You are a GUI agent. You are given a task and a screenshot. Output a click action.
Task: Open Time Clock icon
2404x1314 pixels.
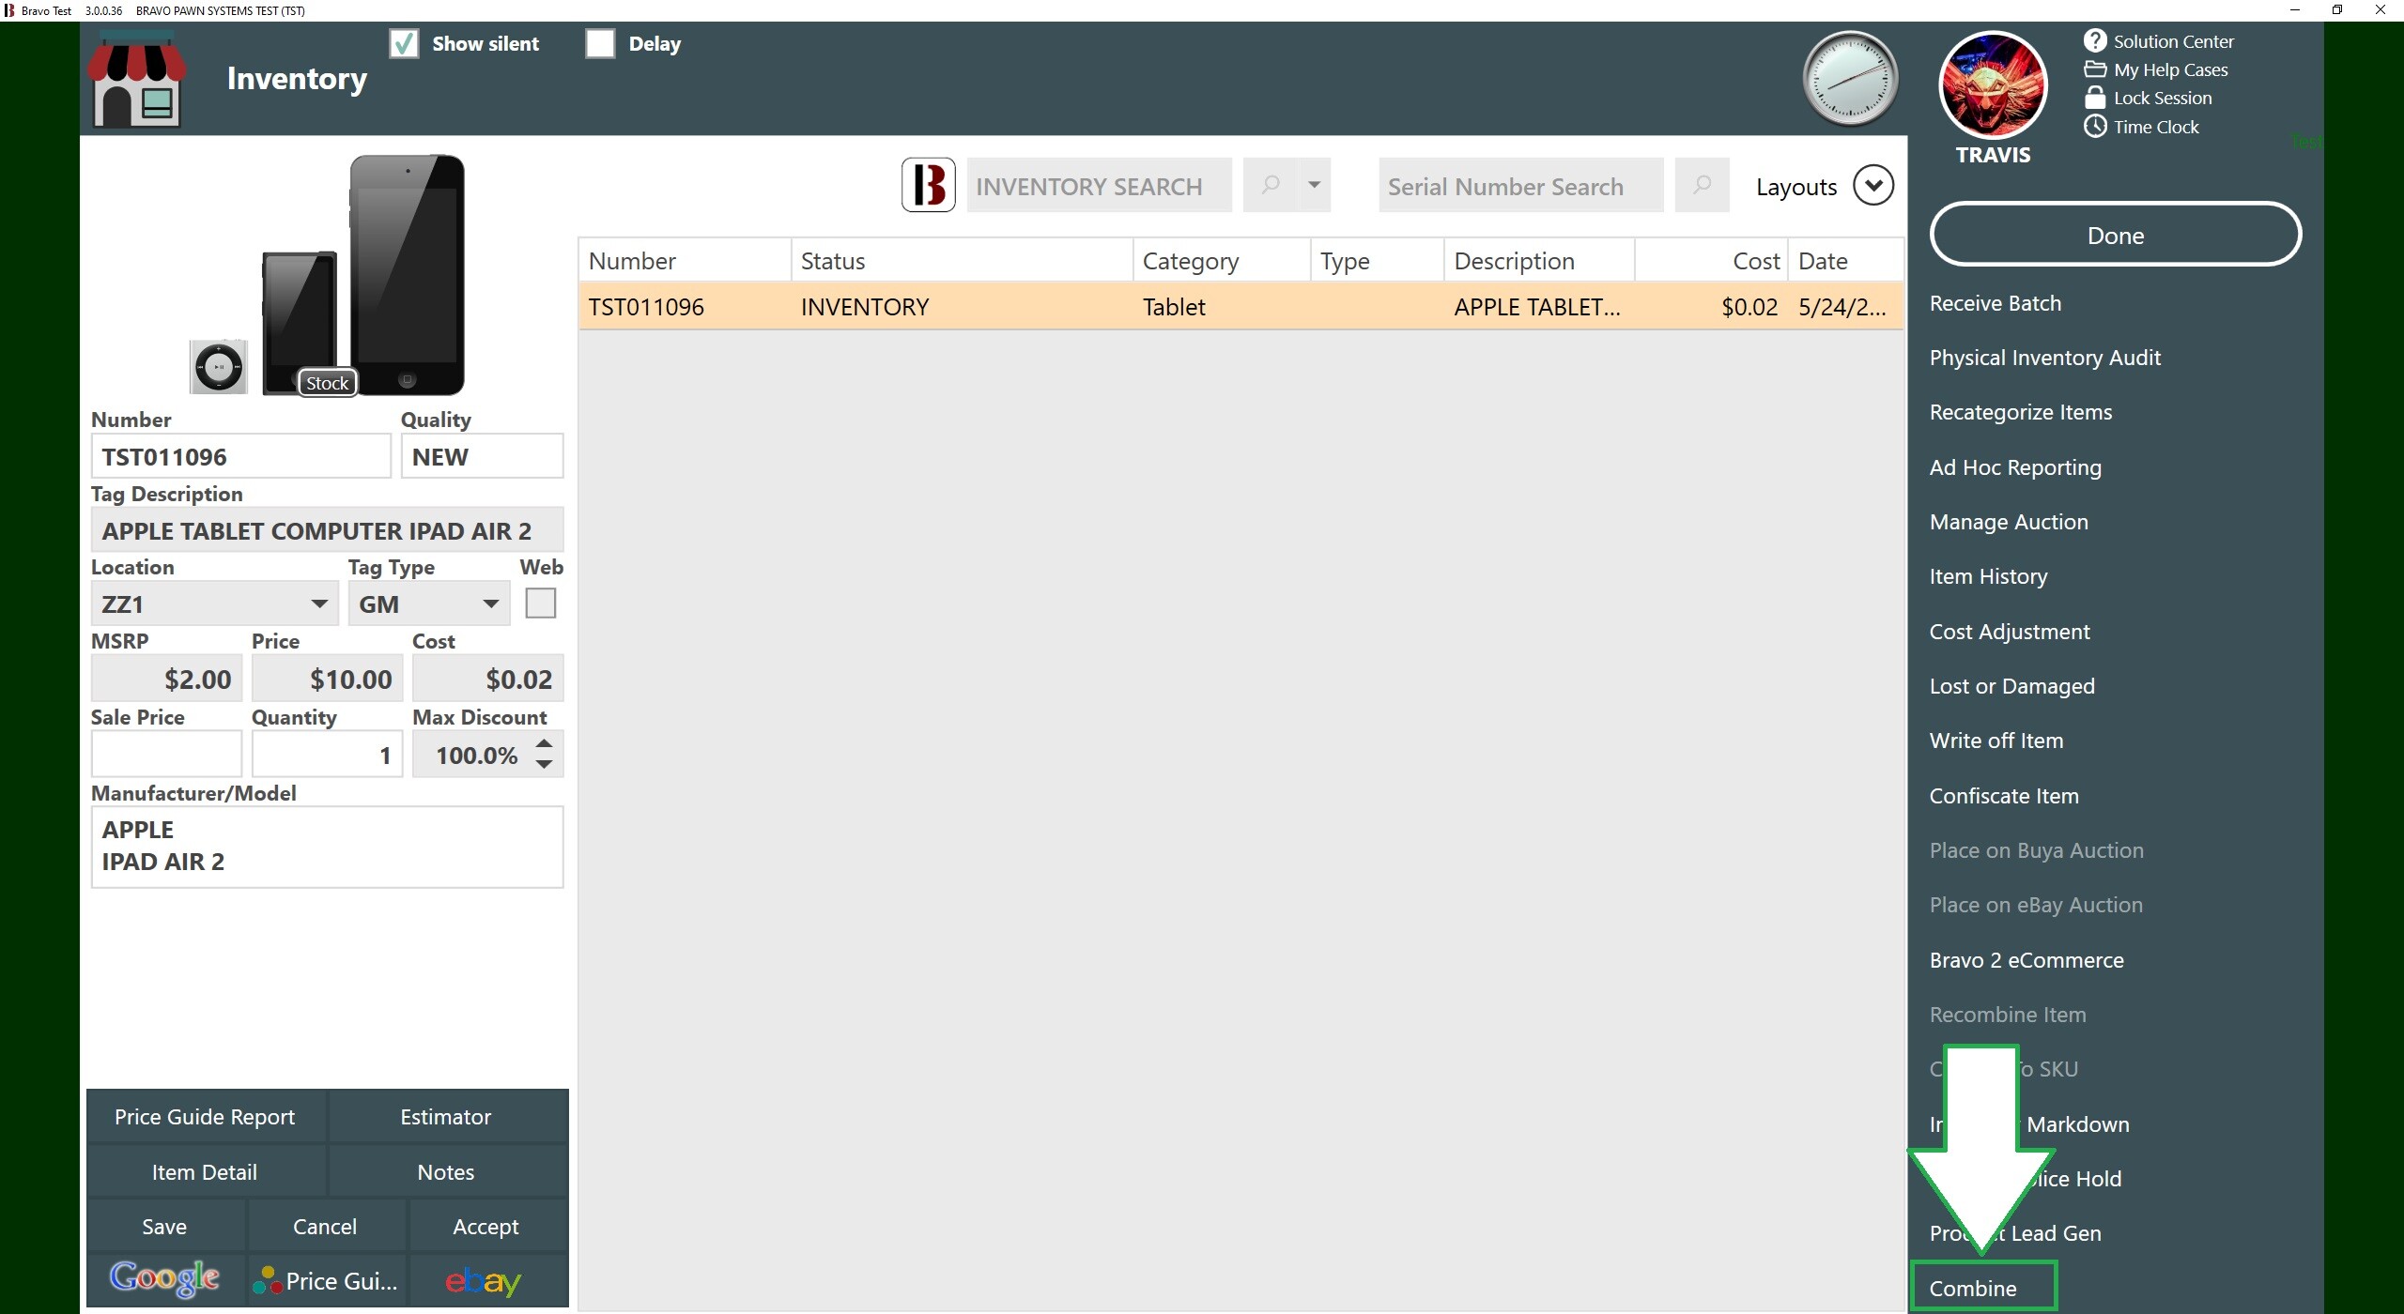pos(2094,126)
